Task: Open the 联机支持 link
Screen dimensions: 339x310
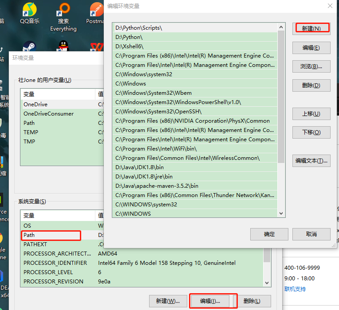Action: pos(295,289)
